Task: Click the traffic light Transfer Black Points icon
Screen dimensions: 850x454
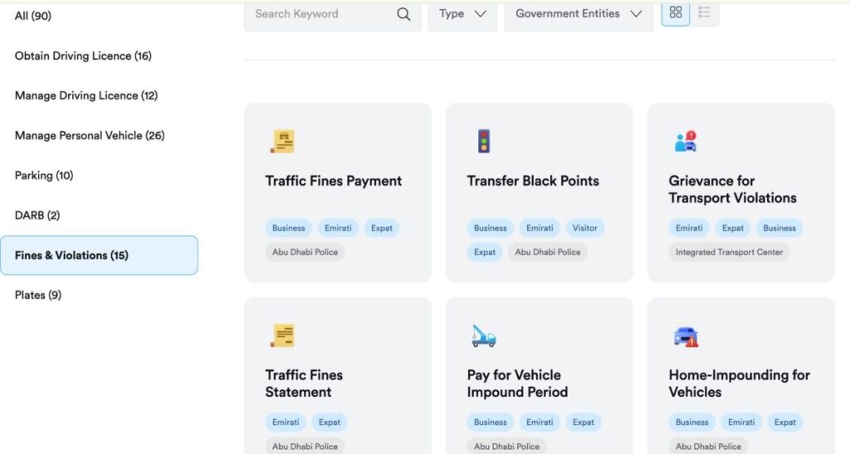Action: tap(484, 141)
